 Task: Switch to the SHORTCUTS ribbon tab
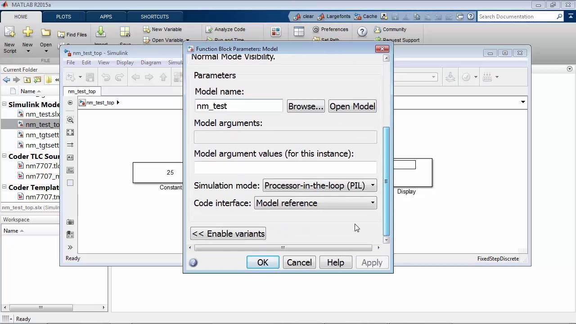[154, 17]
